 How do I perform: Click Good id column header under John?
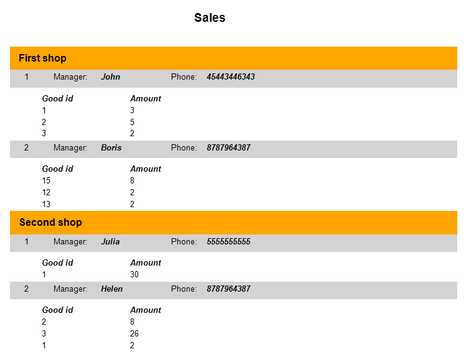tap(57, 98)
